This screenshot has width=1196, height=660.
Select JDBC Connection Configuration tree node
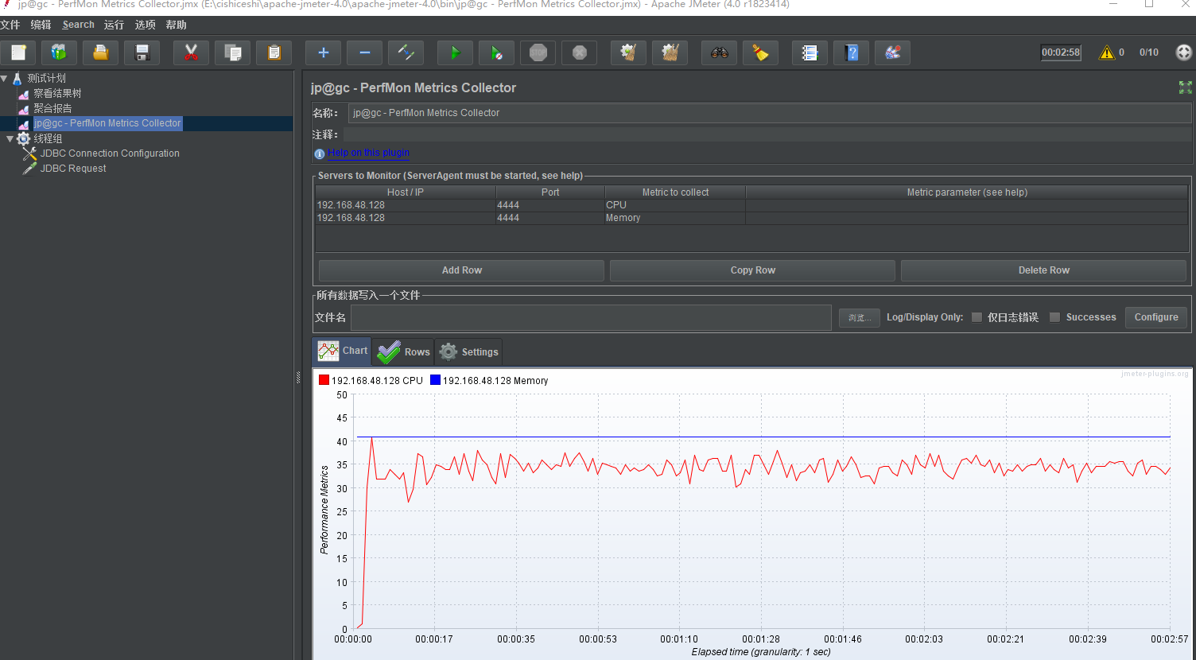110,153
